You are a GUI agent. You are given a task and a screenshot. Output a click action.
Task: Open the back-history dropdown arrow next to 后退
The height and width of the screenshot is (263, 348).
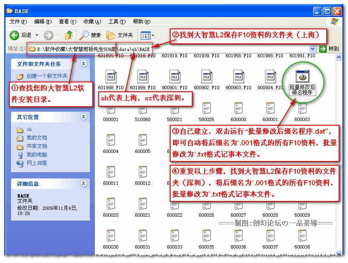tap(37, 35)
